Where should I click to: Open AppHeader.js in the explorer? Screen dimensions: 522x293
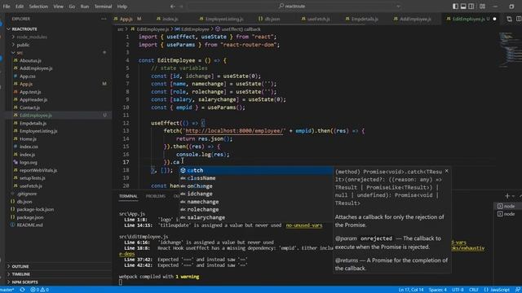pos(33,99)
